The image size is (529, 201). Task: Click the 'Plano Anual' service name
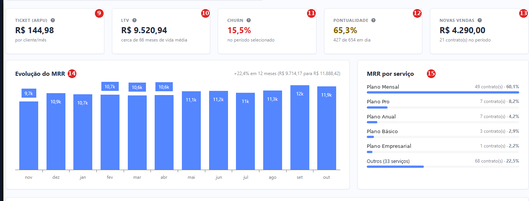pos(381,117)
